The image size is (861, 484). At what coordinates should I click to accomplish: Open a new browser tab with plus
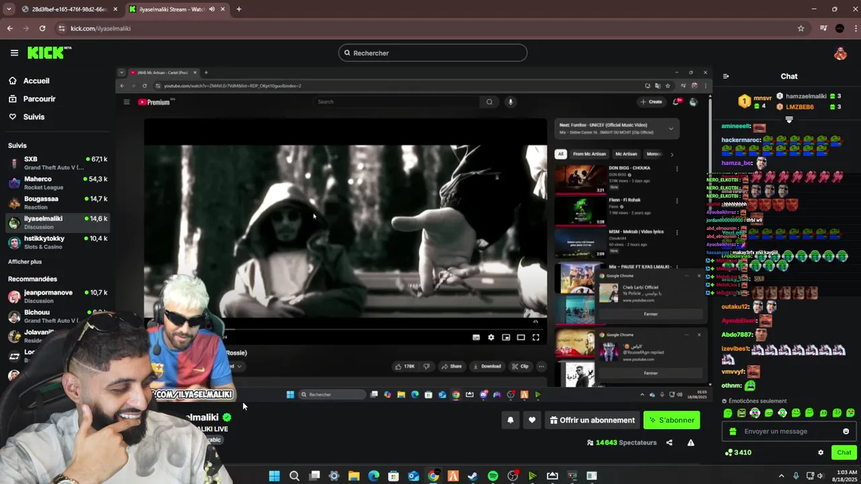239,9
